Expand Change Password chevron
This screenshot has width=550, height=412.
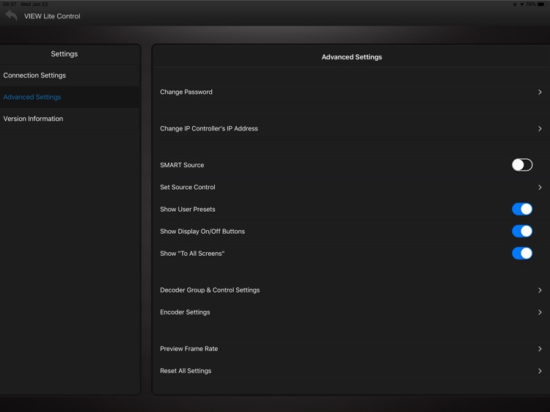[x=540, y=92]
